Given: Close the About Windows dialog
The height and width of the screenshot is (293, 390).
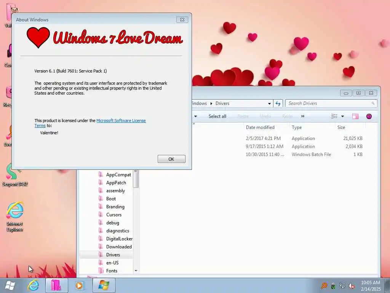Looking at the screenshot, I should click(x=182, y=19).
